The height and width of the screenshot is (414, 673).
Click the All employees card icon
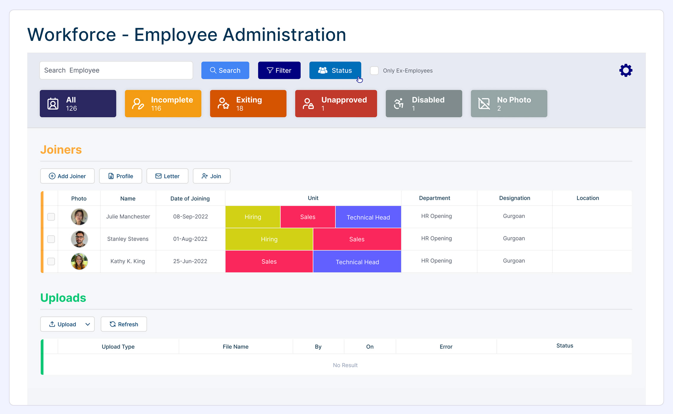[53, 104]
